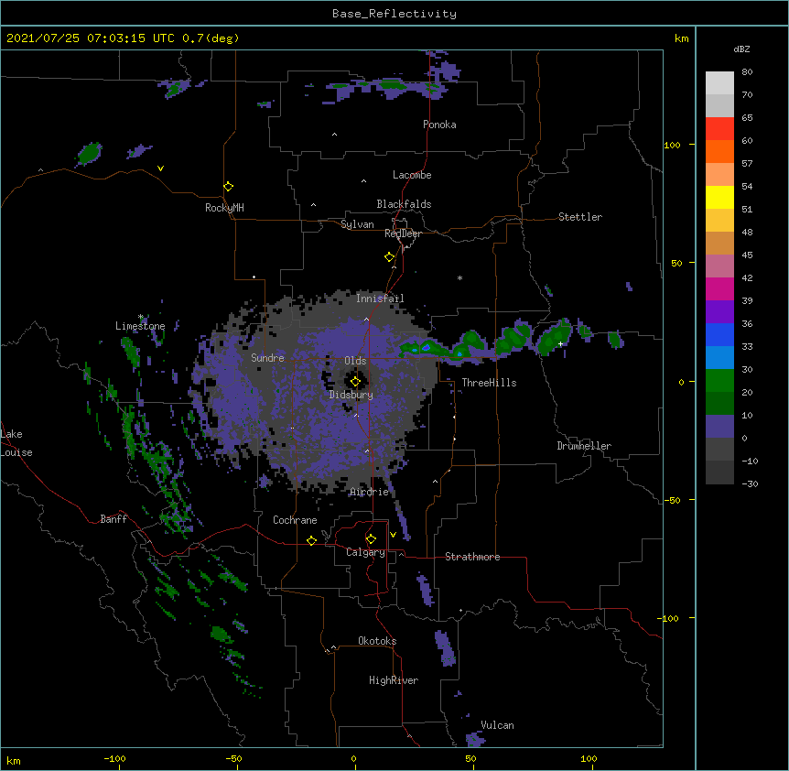
Task: Select the bright green 30-20 dBZ swatch
Action: coord(719,381)
